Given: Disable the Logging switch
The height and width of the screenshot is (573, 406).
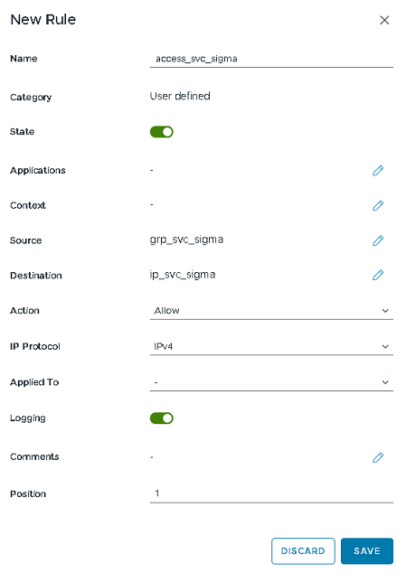Looking at the screenshot, I should (161, 418).
